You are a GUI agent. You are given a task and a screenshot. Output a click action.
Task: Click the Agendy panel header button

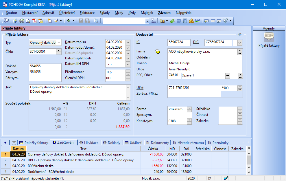click(269, 28)
